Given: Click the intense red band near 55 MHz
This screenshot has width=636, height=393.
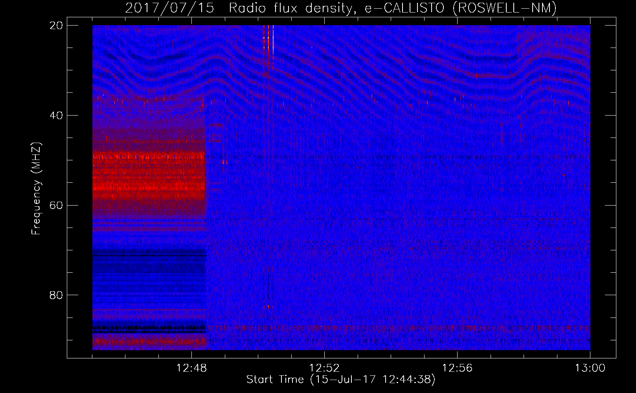Looking at the screenshot, I should [x=149, y=176].
